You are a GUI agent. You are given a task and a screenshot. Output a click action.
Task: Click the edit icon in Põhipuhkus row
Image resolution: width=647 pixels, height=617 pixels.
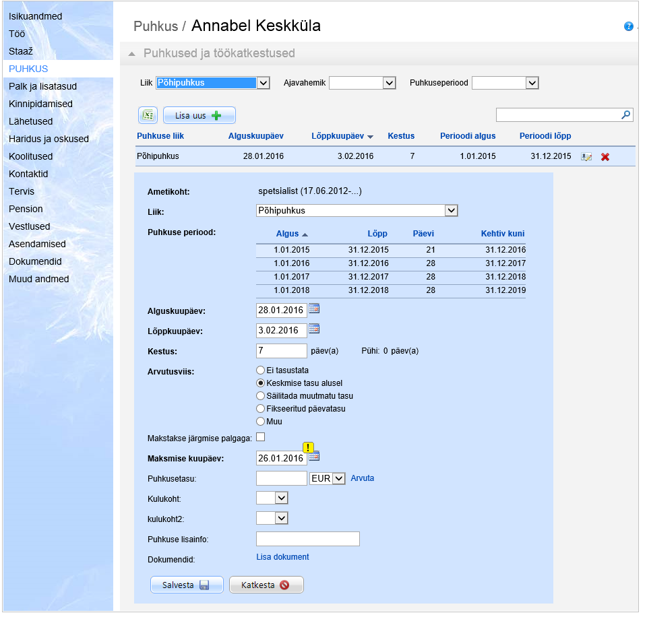586,157
